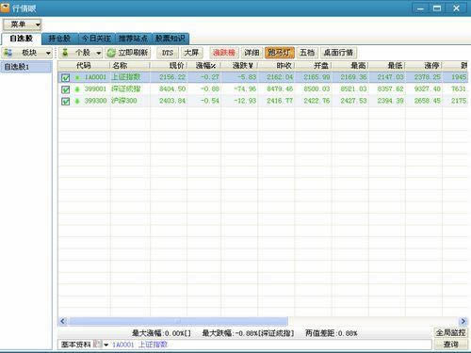Switch to the 持仓股 tab

coord(59,39)
